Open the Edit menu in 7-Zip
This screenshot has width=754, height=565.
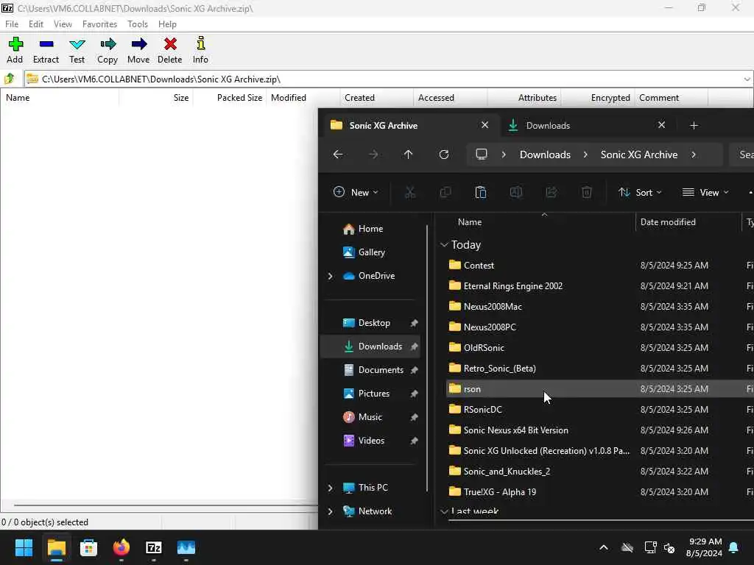(35, 24)
